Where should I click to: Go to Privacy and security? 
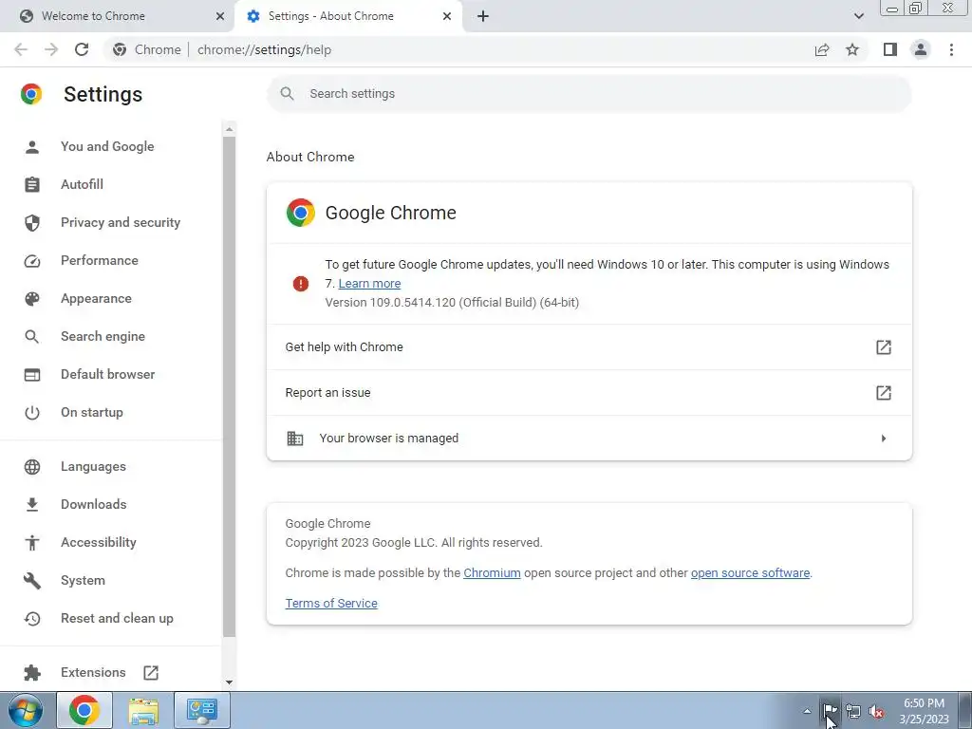[121, 222]
